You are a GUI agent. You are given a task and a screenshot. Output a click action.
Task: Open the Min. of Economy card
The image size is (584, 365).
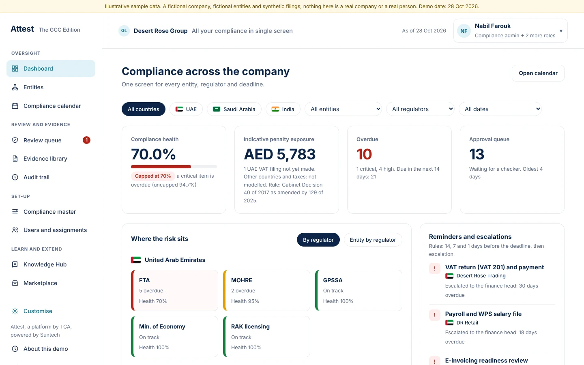coord(174,337)
